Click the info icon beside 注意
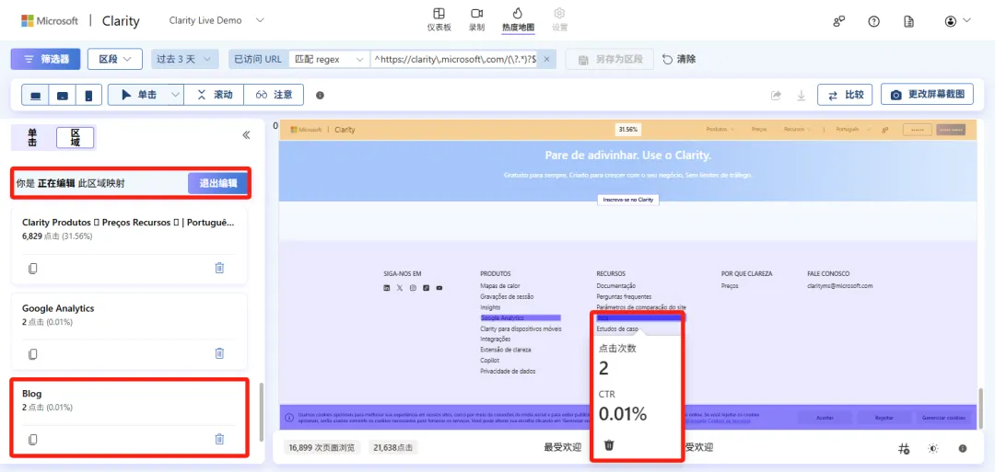This screenshot has width=995, height=472. click(320, 95)
